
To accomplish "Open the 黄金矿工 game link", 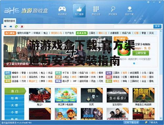I will pyautogui.click(x=33, y=81).
